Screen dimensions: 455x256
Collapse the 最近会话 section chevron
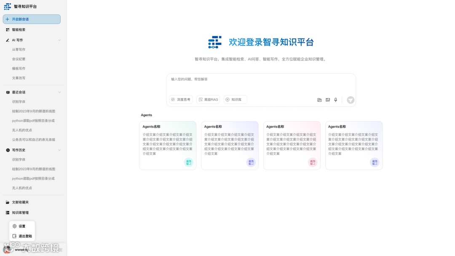pos(59,92)
